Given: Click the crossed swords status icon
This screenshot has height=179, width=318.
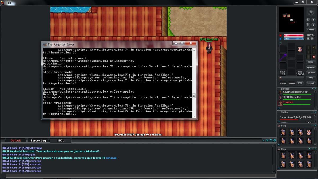Looking at the screenshot, I should tap(281, 78).
